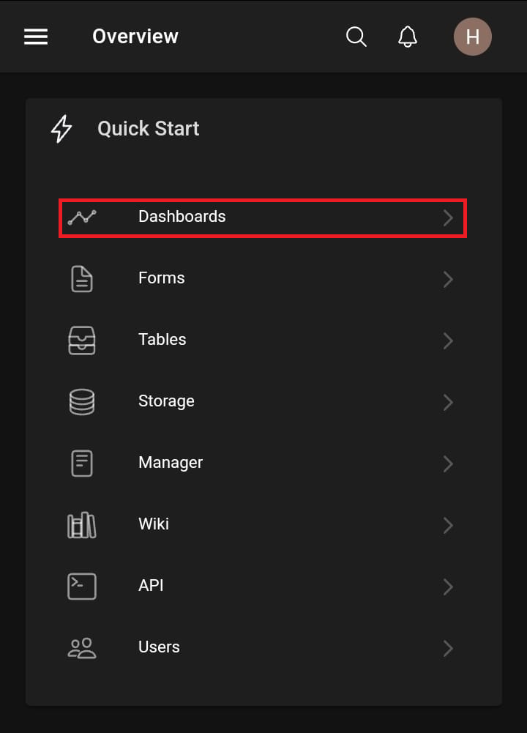This screenshot has height=733, width=527.
Task: Click the Quick Start lightning bolt icon
Action: [x=61, y=129]
